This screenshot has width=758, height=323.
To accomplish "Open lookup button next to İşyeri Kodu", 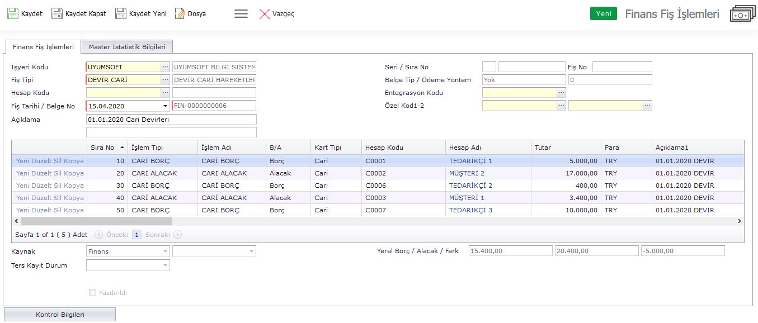I will coord(165,67).
